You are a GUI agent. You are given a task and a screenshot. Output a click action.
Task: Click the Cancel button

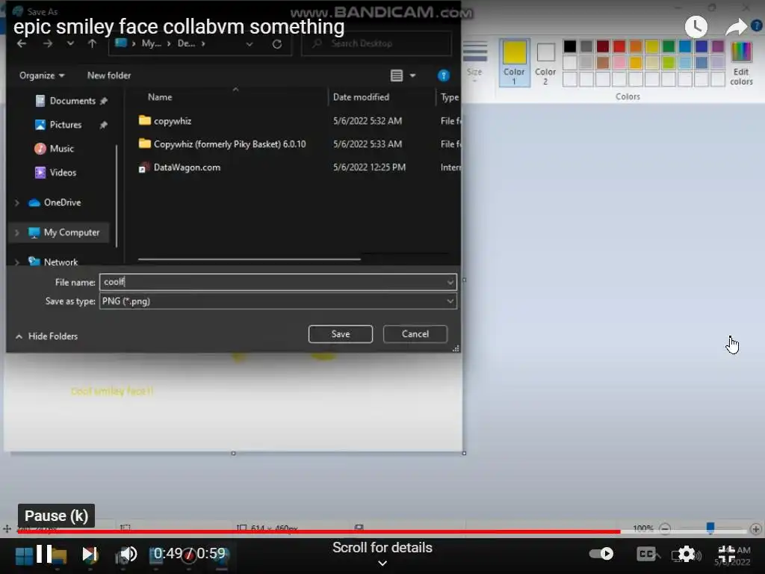tap(415, 334)
